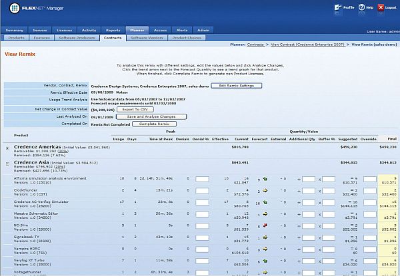
Task: Click the 20% link under Credence Americas
Action: (63, 151)
